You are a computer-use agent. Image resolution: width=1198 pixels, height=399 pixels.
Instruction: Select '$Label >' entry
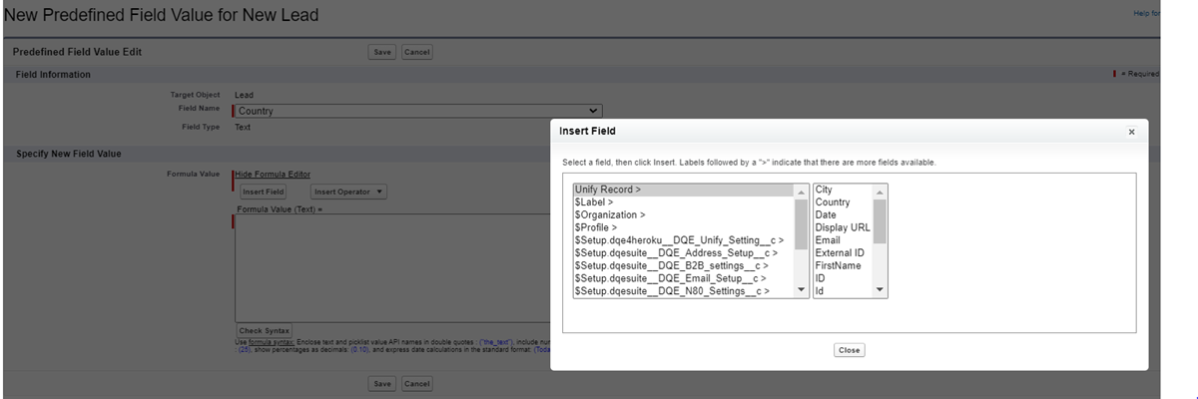tap(684, 202)
